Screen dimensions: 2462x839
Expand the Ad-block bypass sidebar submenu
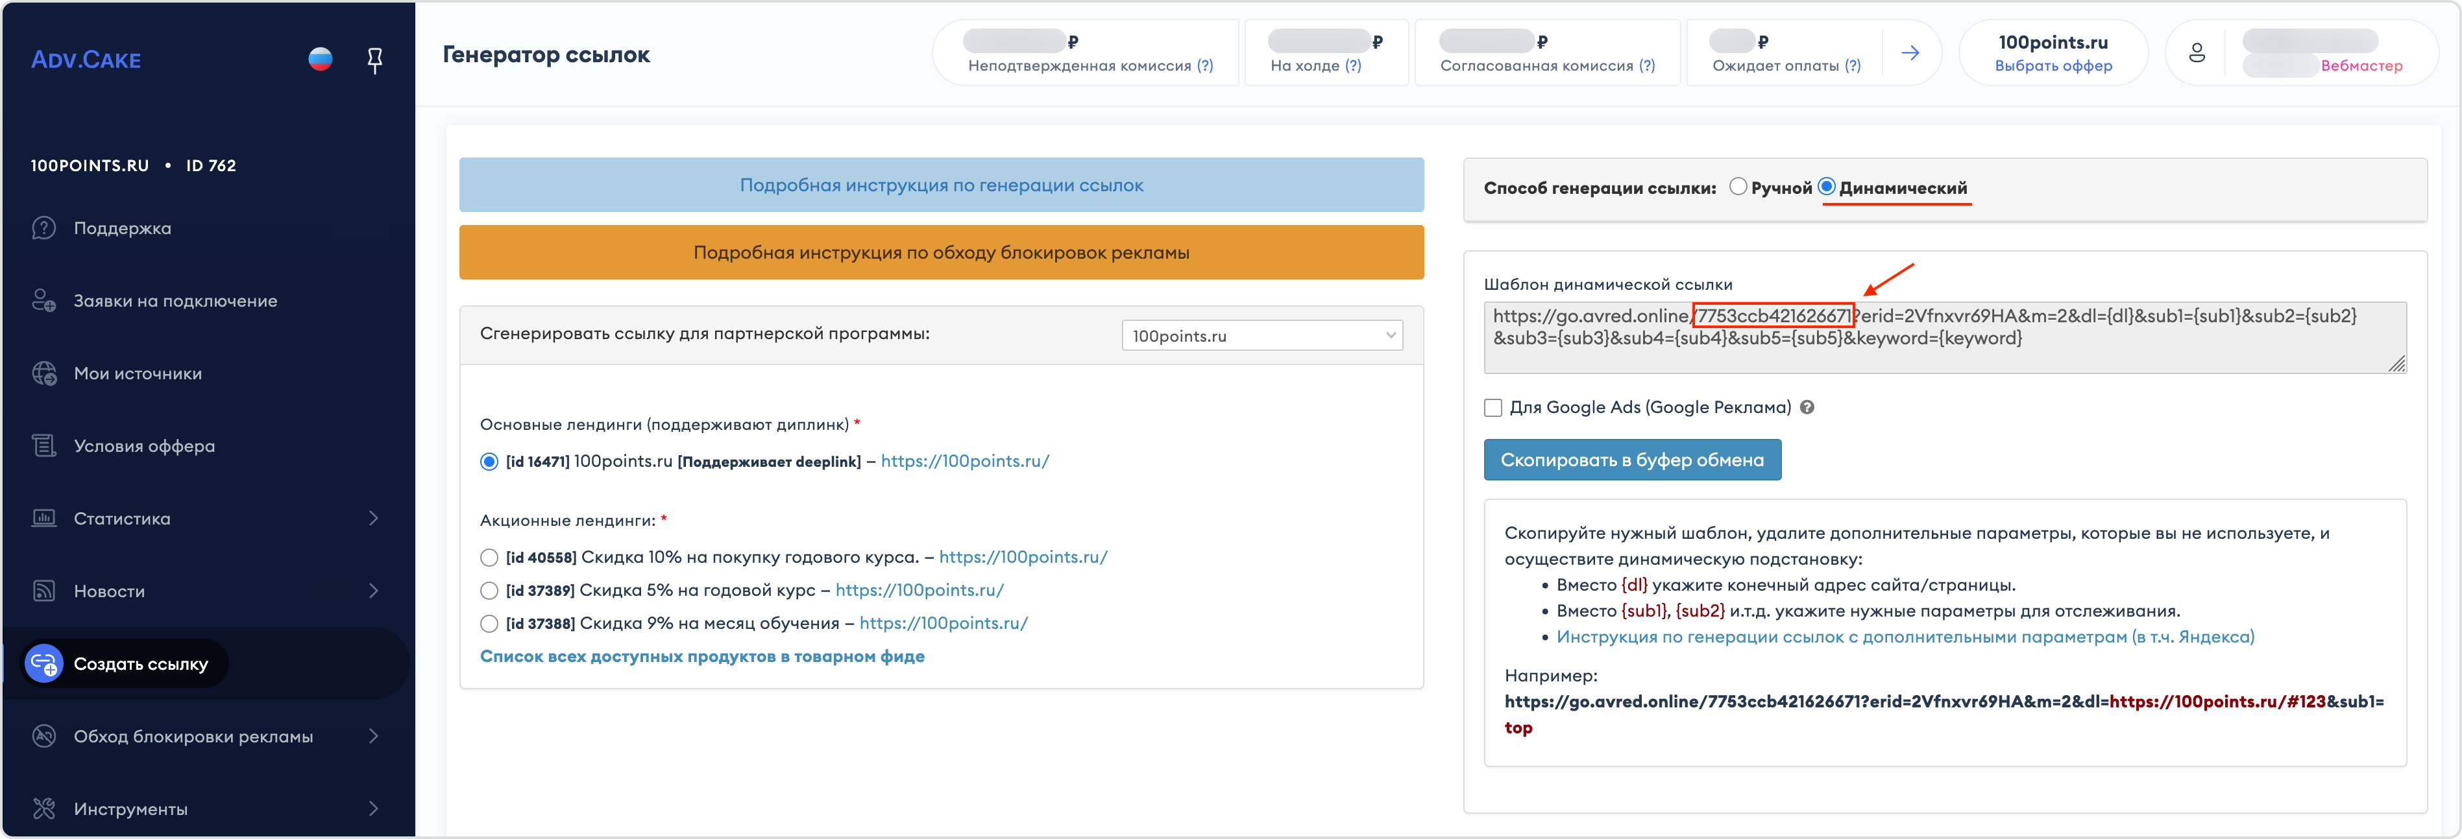(374, 736)
